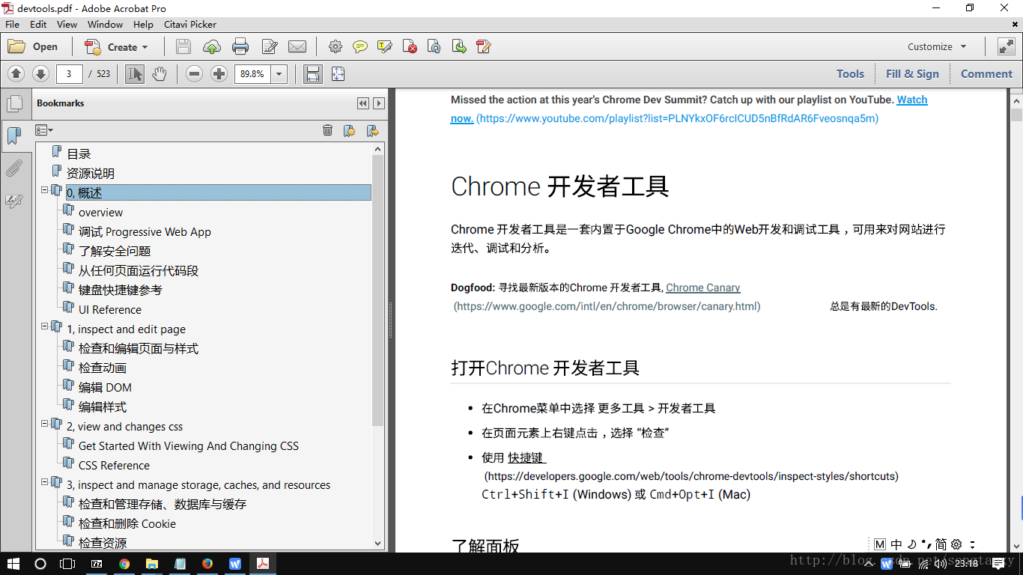Click the edit text and images icon
This screenshot has width=1023, height=575.
coord(270,46)
